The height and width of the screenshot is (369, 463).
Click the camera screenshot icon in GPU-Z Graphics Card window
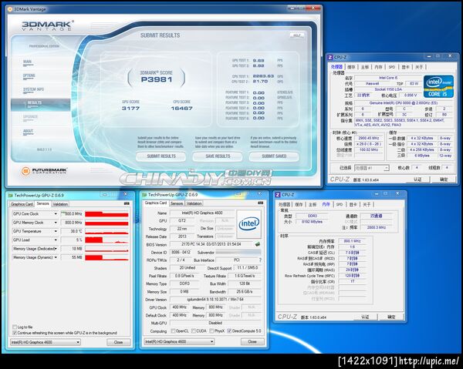coord(261,203)
